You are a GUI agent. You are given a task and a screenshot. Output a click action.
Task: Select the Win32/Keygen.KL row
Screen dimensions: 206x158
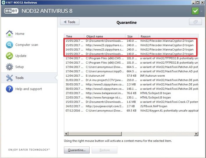coord(131,111)
